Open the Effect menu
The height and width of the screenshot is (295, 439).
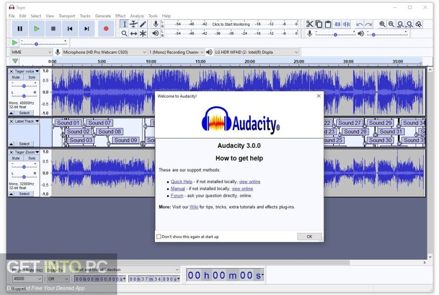click(121, 16)
